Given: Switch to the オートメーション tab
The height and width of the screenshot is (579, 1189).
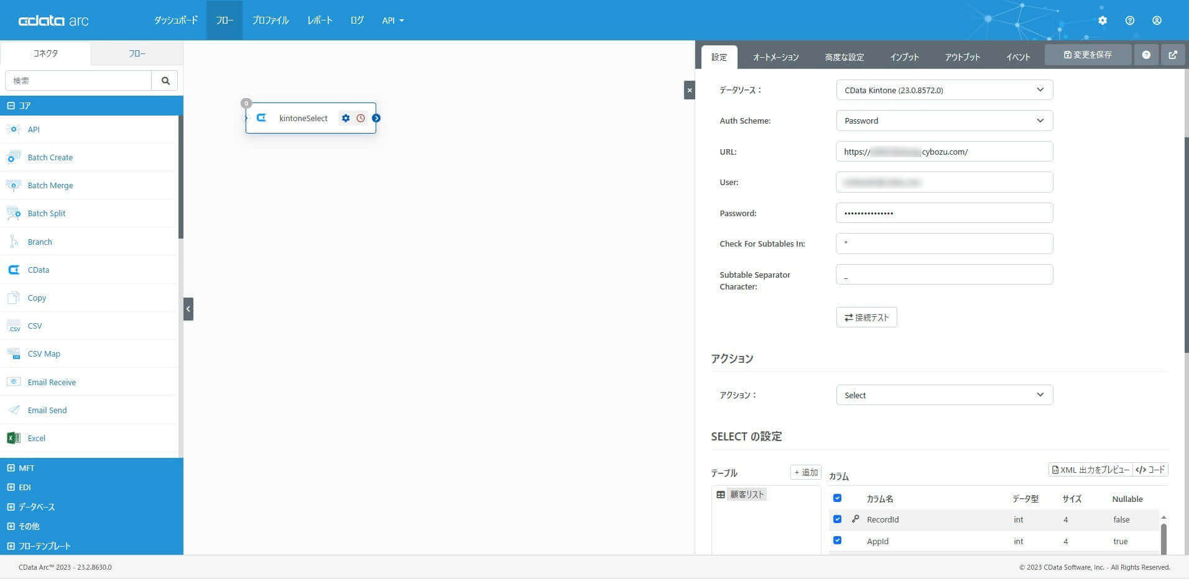Looking at the screenshot, I should tap(775, 57).
